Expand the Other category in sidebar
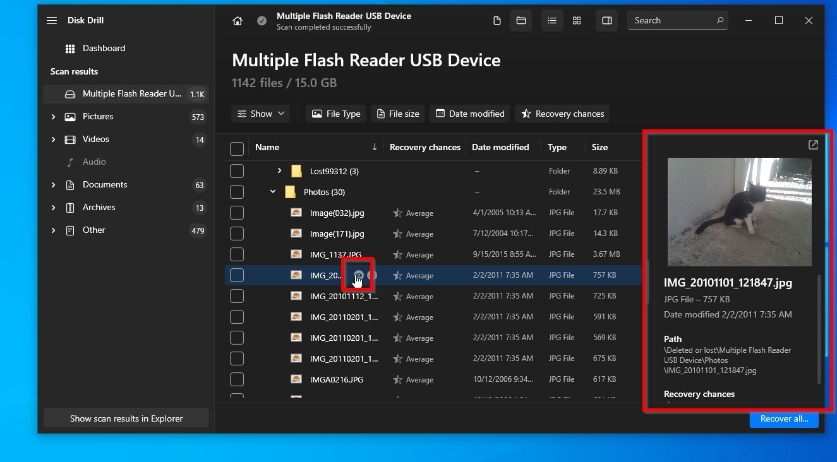837x462 pixels. pos(53,230)
